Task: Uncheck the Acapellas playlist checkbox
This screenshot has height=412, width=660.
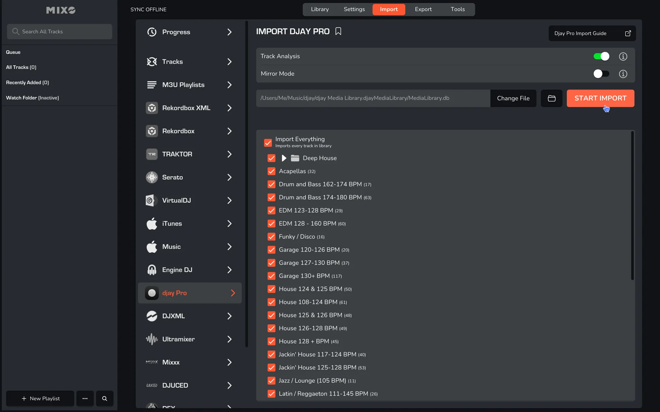Action: pos(271,171)
